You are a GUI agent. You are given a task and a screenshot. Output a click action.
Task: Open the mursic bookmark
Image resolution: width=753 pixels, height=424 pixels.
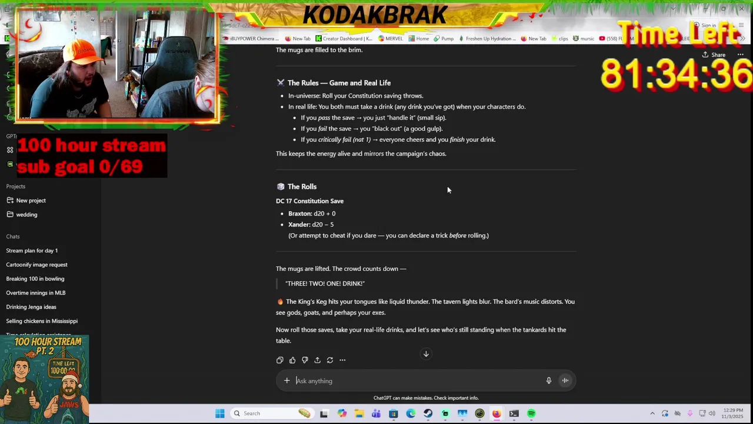click(584, 39)
